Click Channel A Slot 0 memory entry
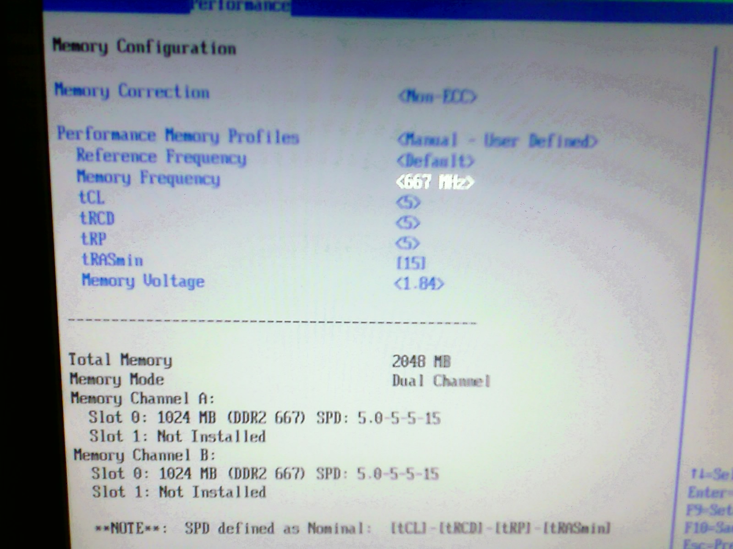This screenshot has width=733, height=549. click(264, 418)
